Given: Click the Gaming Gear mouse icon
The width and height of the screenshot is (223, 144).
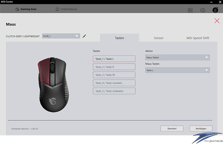Looking at the screenshot, I should click(17, 9).
